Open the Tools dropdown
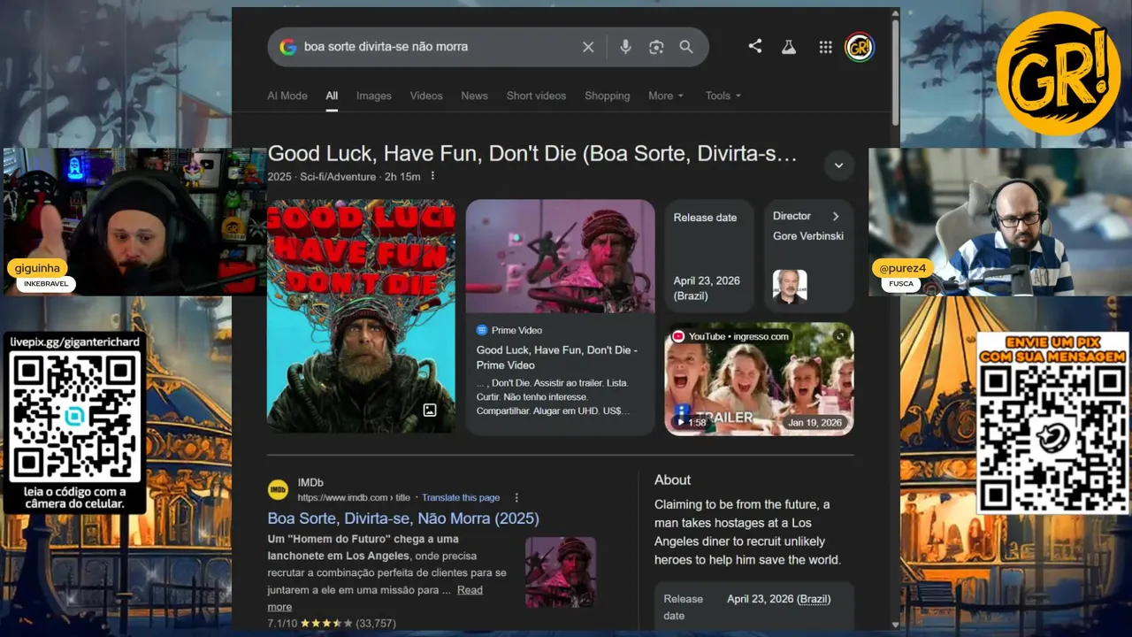1132x637 pixels. pos(723,96)
